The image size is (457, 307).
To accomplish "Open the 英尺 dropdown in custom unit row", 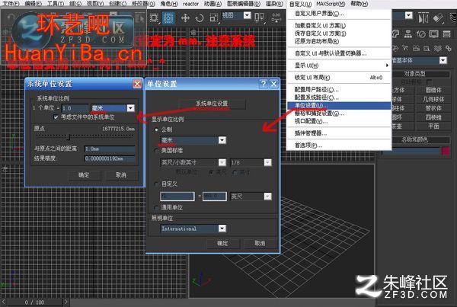I will coord(251,197).
